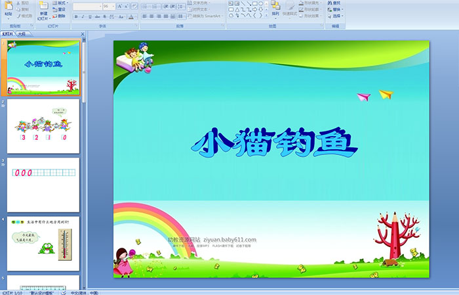Screen dimensions: 459x295
Task: Activate the Format Painter (格式刷)
Action: [24, 16]
